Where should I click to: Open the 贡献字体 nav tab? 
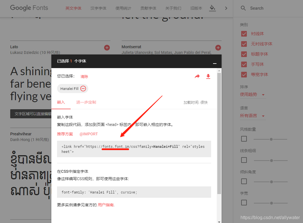point(148,8)
